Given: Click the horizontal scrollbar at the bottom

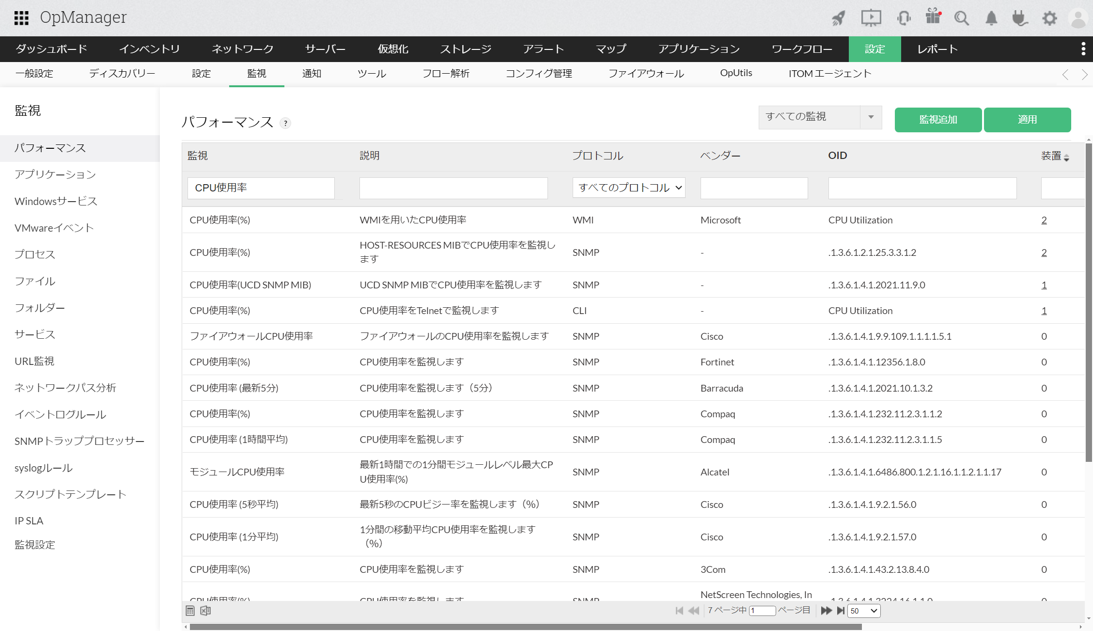Looking at the screenshot, I should click(x=525, y=627).
